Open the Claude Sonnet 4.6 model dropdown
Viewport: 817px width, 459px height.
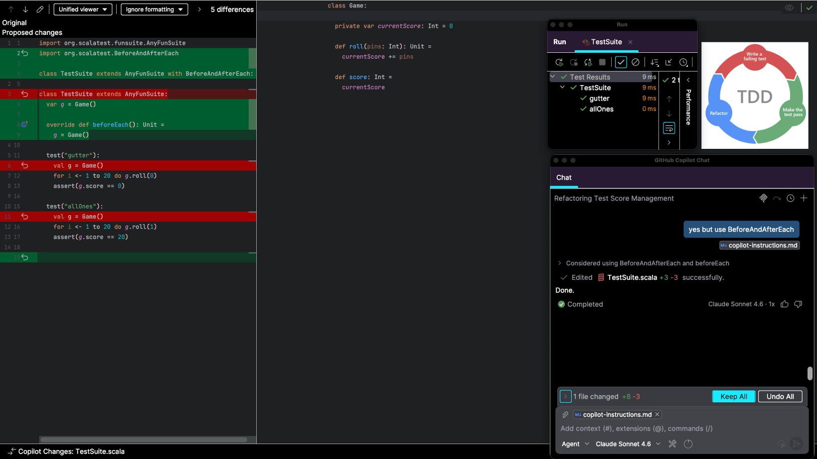pyautogui.click(x=628, y=444)
